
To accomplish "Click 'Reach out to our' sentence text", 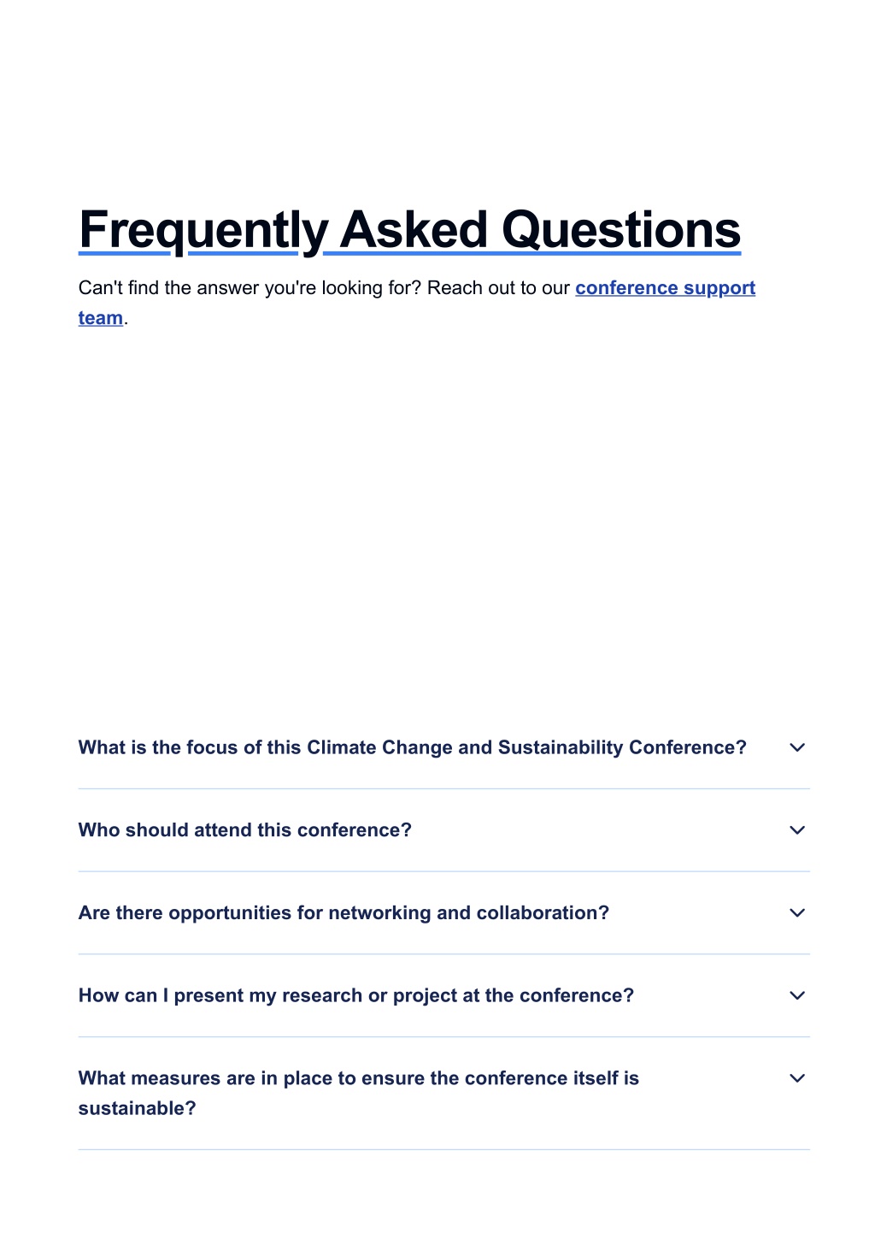I will [498, 288].
